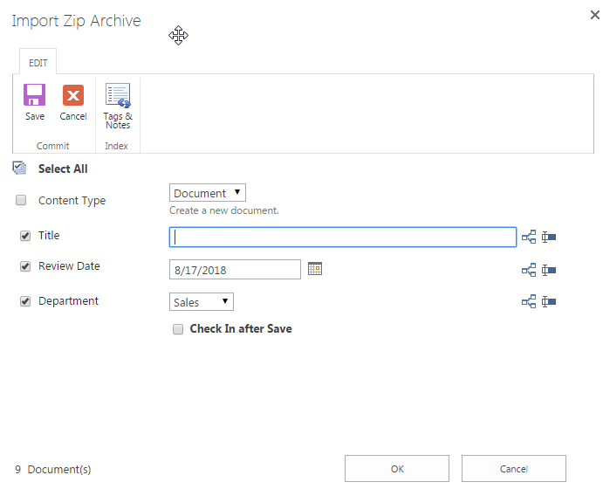
Task: Open Tags & Notes
Action: click(118, 96)
